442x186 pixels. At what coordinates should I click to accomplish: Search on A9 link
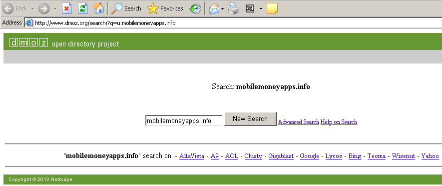tap(215, 156)
